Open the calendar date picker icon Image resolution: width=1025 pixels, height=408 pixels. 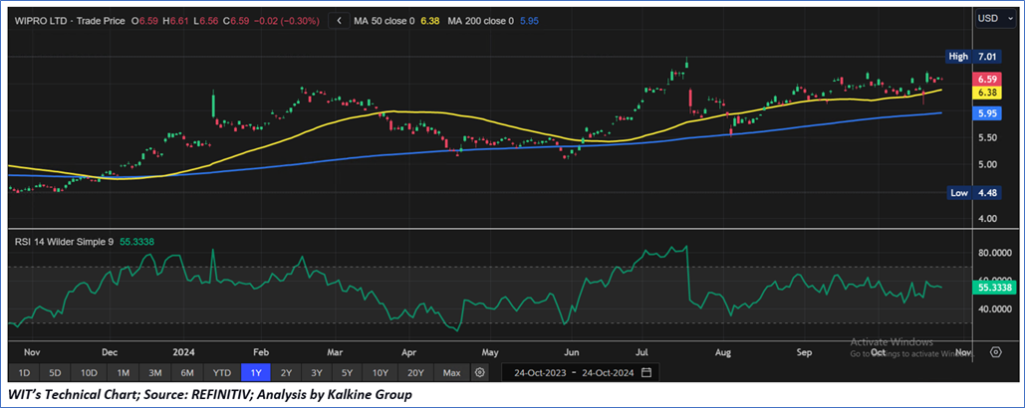pos(646,373)
